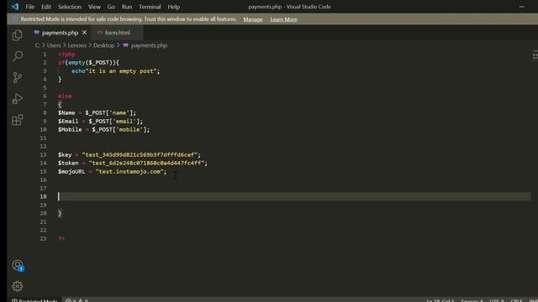
Task: Click the $mojoURL variable on line 15
Action: [71, 171]
